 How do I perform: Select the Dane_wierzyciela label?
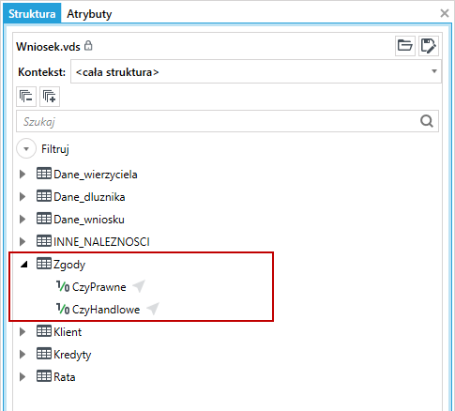pos(96,175)
